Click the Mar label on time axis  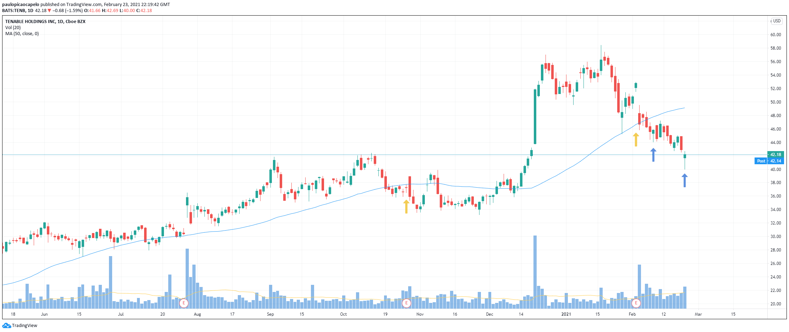(x=698, y=314)
